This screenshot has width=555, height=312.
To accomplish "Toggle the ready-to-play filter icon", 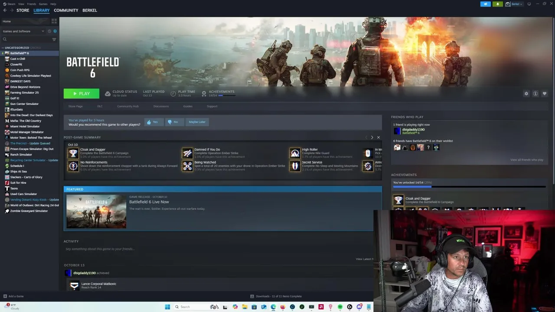I will pos(55,31).
